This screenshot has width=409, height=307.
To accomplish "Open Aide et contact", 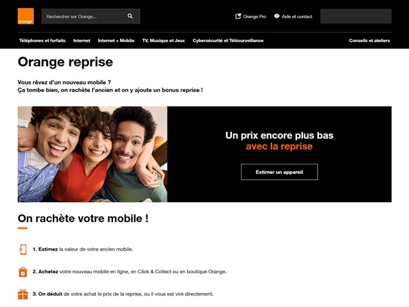I will coord(297,17).
